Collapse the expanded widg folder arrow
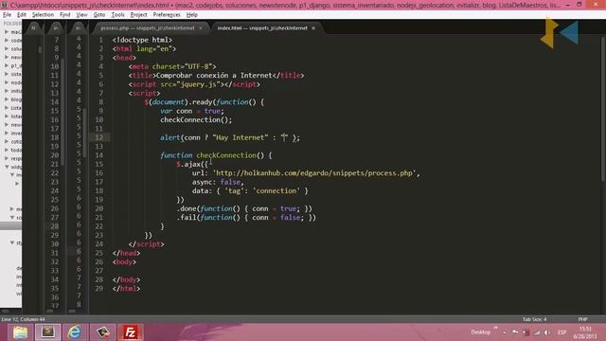 tap(7, 167)
